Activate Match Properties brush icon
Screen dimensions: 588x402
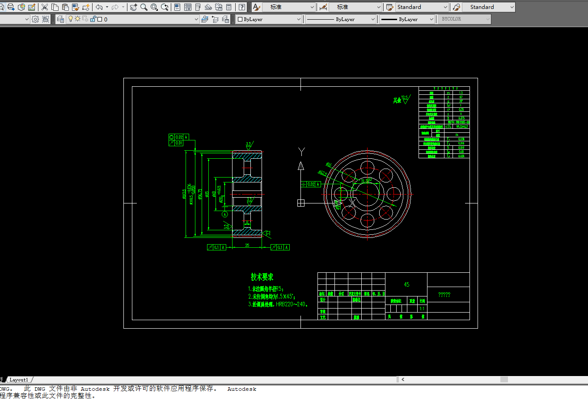click(x=76, y=7)
